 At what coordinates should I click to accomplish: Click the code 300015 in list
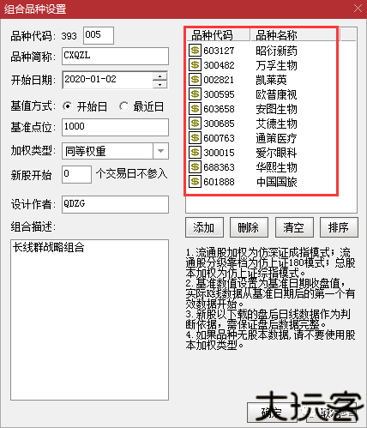coord(219,153)
